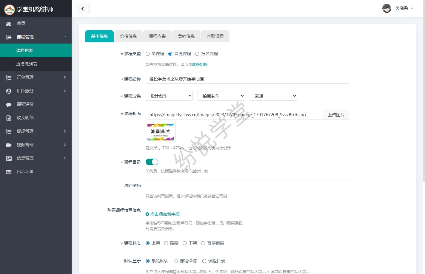Open the 素描 subcategory dropdown

click(x=273, y=96)
